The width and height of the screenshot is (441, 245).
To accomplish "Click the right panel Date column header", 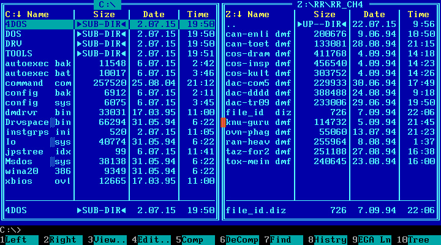I will 374,15.
